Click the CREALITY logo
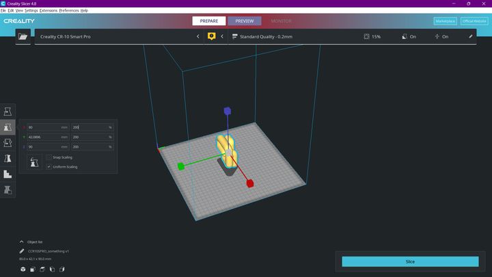The width and height of the screenshot is (492, 277). pyautogui.click(x=19, y=21)
